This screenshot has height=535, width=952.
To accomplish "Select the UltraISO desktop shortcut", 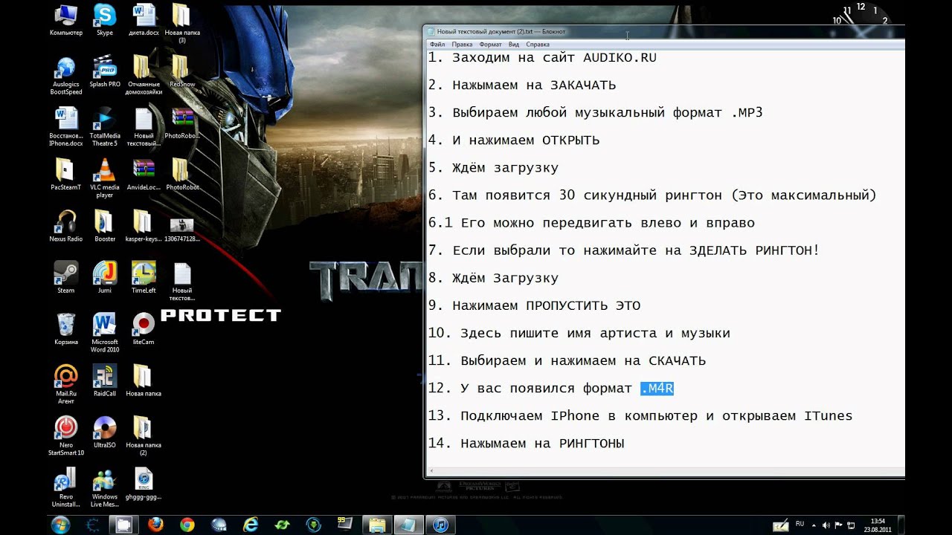I will [x=105, y=432].
